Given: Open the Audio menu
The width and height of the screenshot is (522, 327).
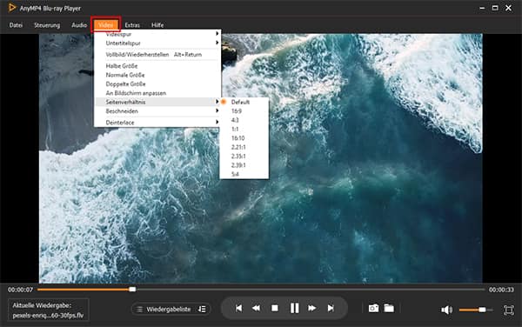Looking at the screenshot, I should pyautogui.click(x=79, y=25).
